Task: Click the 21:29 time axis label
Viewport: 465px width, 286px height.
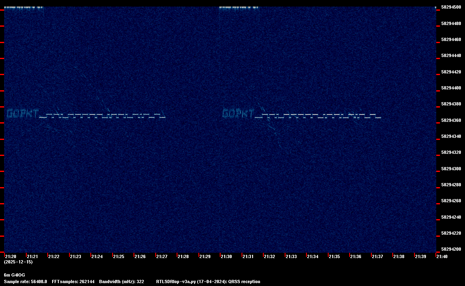Action: 205,256
